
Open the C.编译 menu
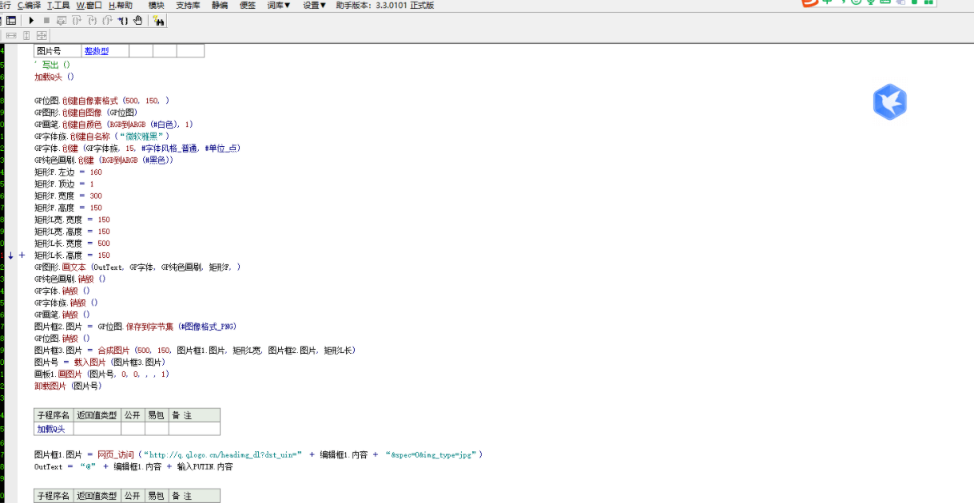[x=29, y=6]
